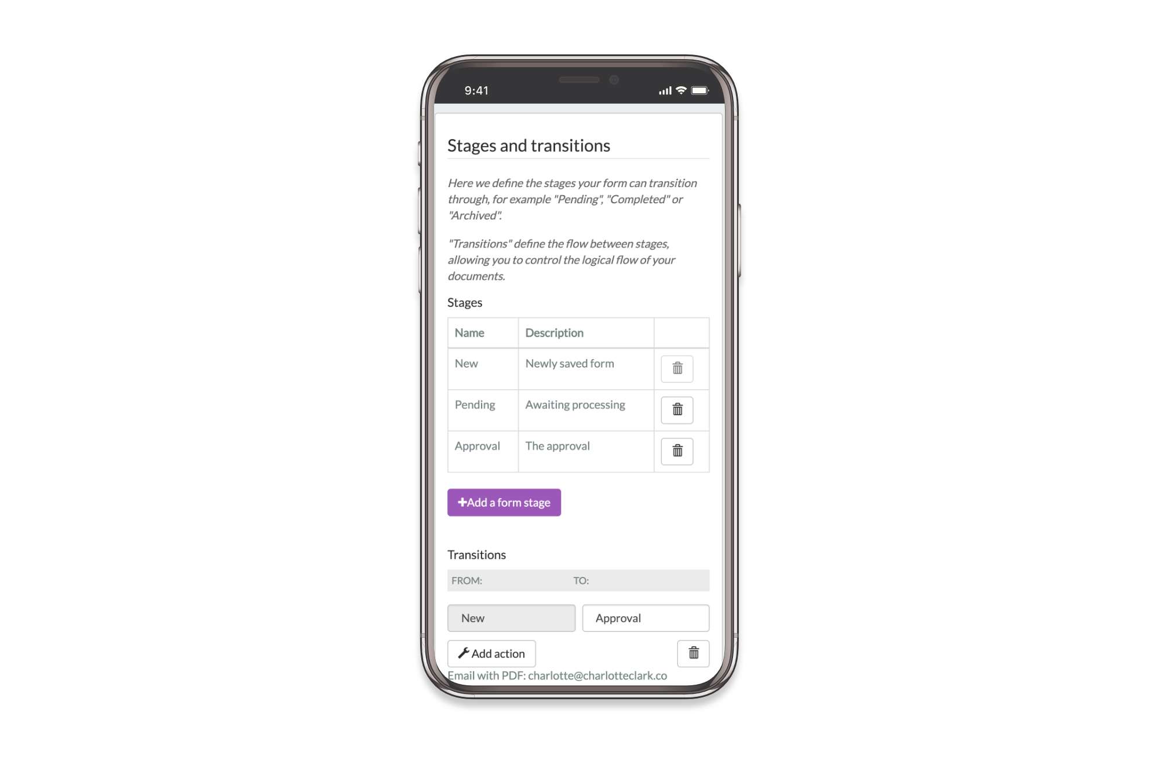Click the Transitions section header
Screen dimensions: 1159x775
476,554
